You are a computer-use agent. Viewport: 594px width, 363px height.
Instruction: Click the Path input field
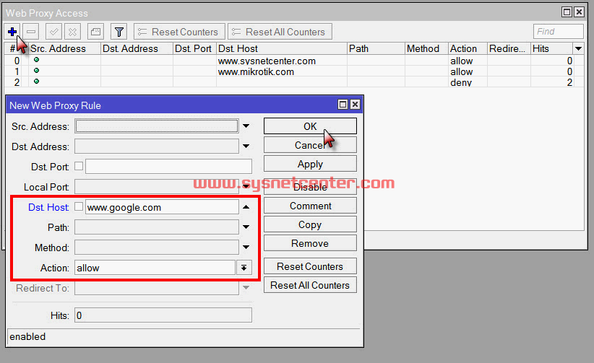point(157,227)
